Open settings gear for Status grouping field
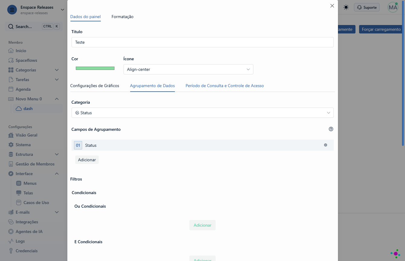 (326, 145)
